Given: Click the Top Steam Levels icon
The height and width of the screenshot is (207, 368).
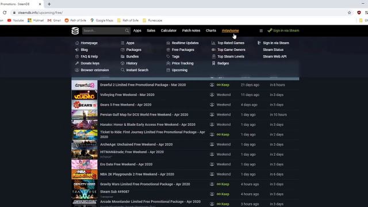Looking at the screenshot, I should [213, 56].
